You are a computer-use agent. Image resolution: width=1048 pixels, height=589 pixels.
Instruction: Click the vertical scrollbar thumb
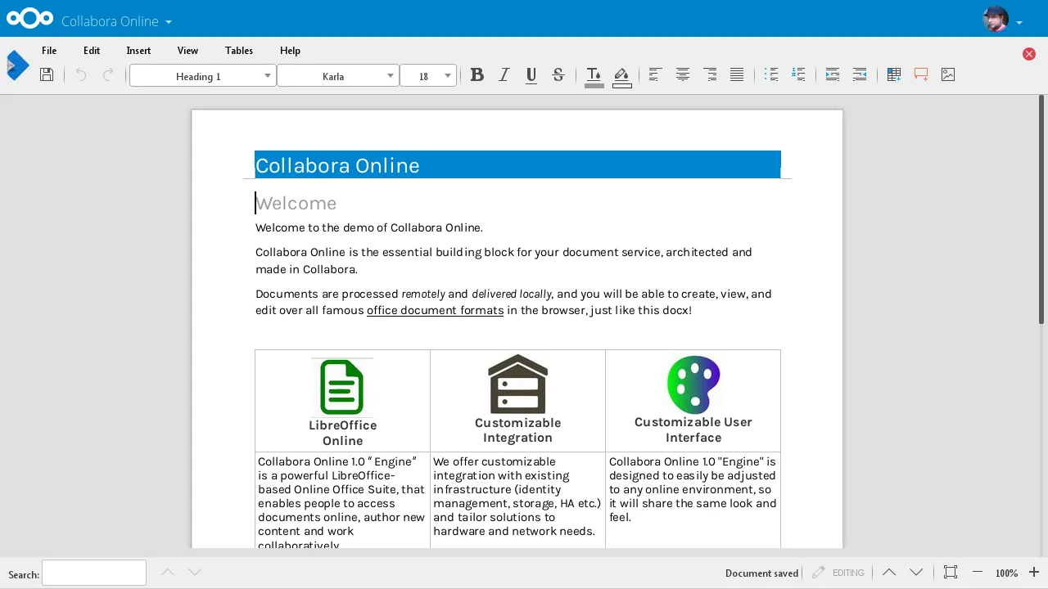[1041, 209]
